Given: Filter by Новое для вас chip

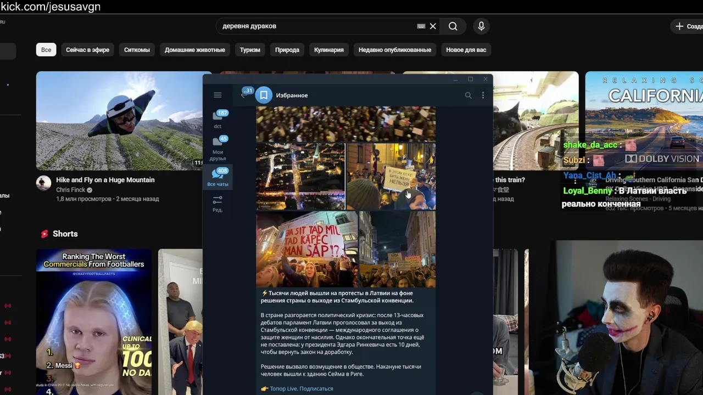Looking at the screenshot, I should [466, 50].
